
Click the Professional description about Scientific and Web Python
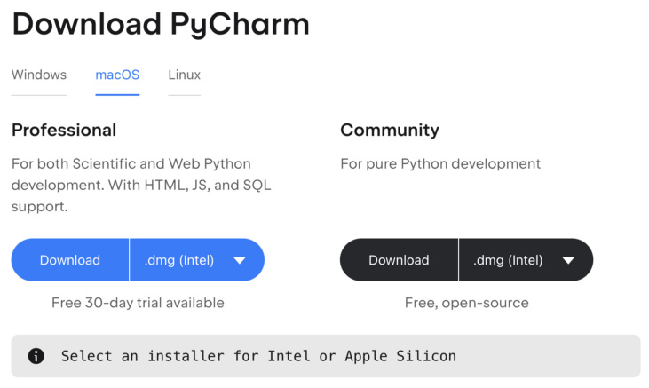coord(141,185)
